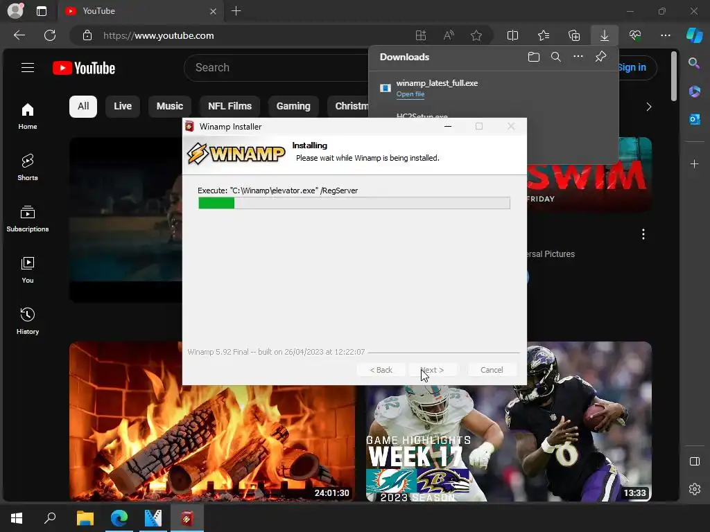710x532 pixels.
Task: Refresh the YouTube page
Action: click(50, 35)
